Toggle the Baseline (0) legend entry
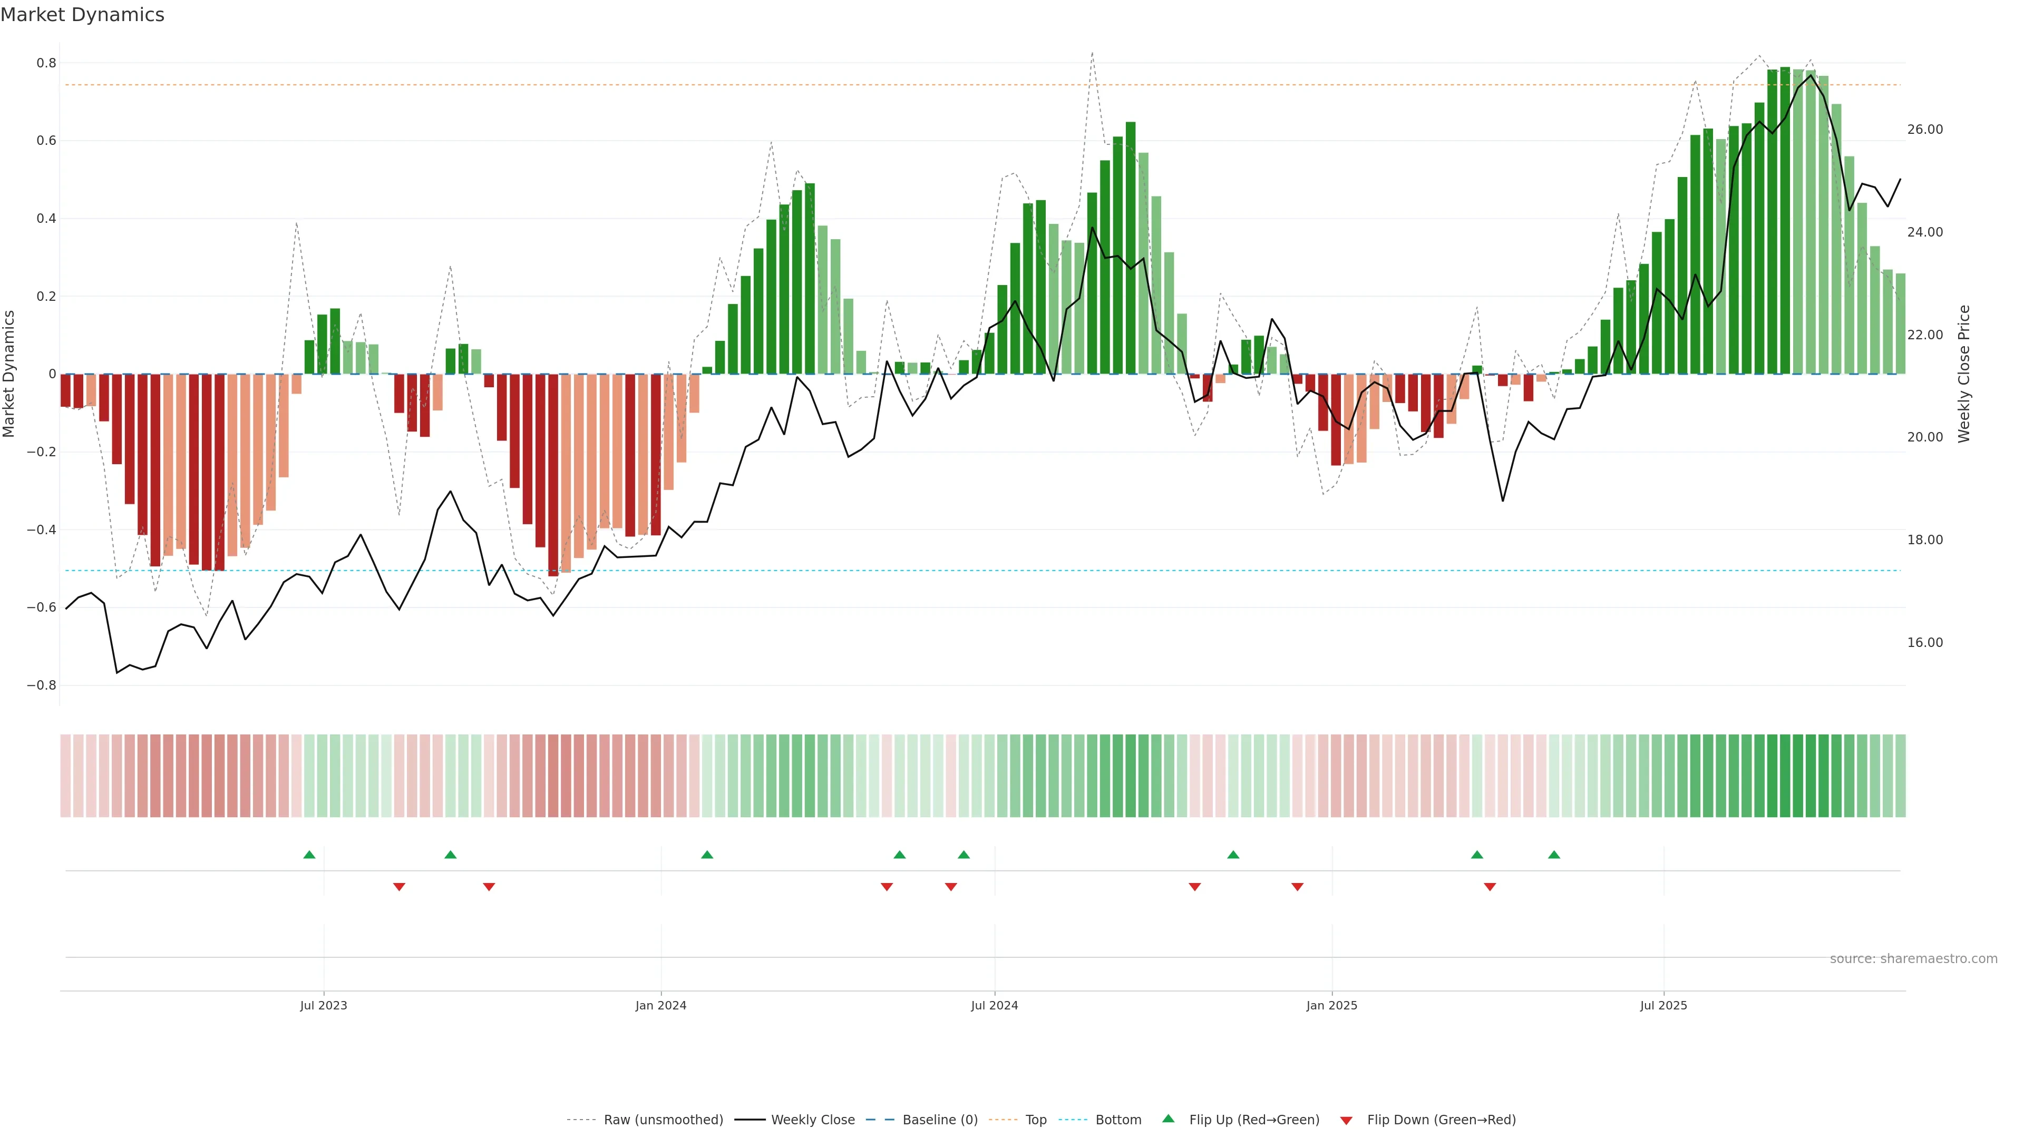The image size is (2024, 1138). (940, 1119)
